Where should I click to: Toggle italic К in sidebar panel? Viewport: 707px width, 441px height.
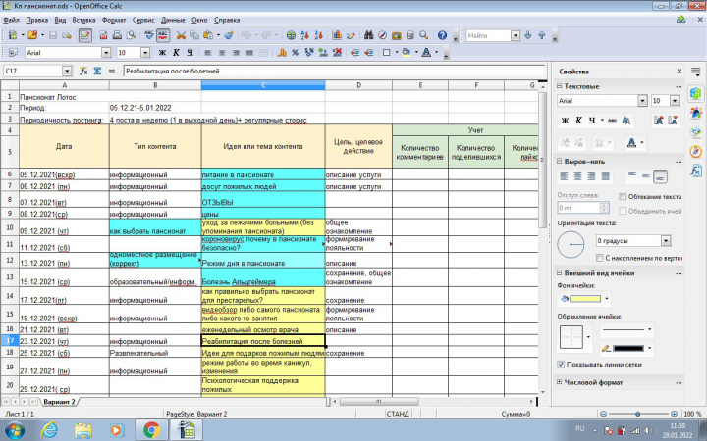tap(578, 121)
